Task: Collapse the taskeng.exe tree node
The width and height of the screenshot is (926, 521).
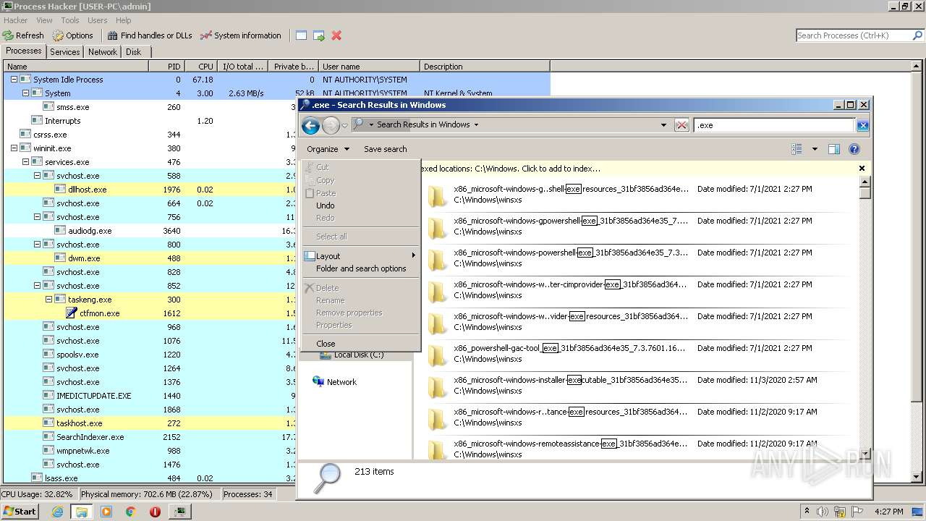Action: [48, 300]
